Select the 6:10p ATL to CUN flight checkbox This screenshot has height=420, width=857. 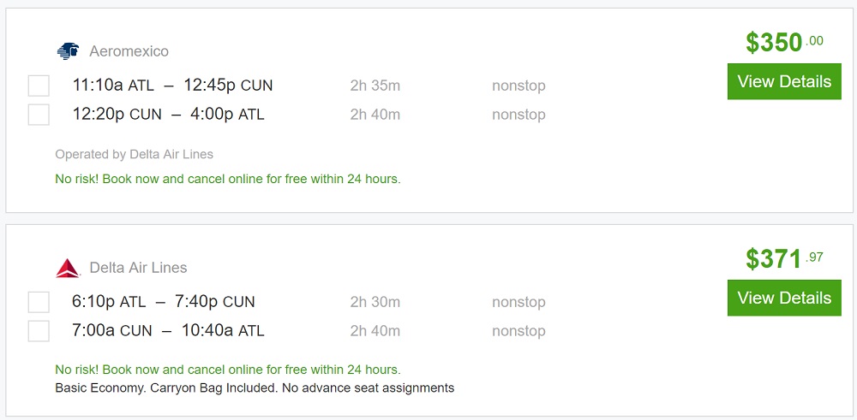point(39,302)
